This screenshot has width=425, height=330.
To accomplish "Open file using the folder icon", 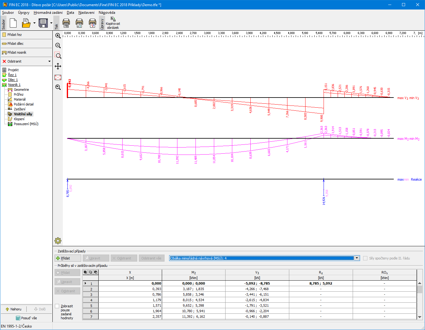I will (26, 23).
